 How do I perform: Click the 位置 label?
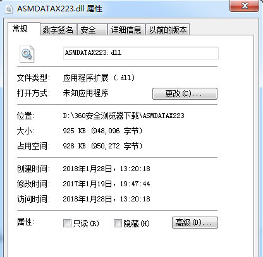26,116
